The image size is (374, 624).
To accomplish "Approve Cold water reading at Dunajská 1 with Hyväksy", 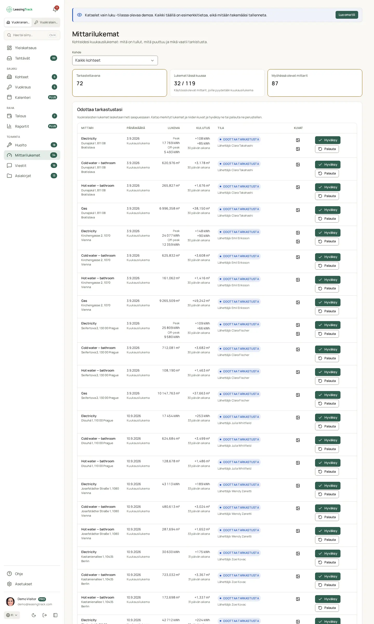I will click(x=328, y=165).
